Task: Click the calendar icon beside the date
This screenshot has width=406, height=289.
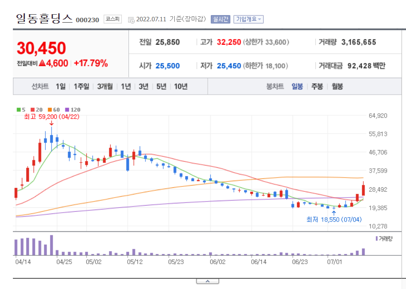Action: point(131,20)
